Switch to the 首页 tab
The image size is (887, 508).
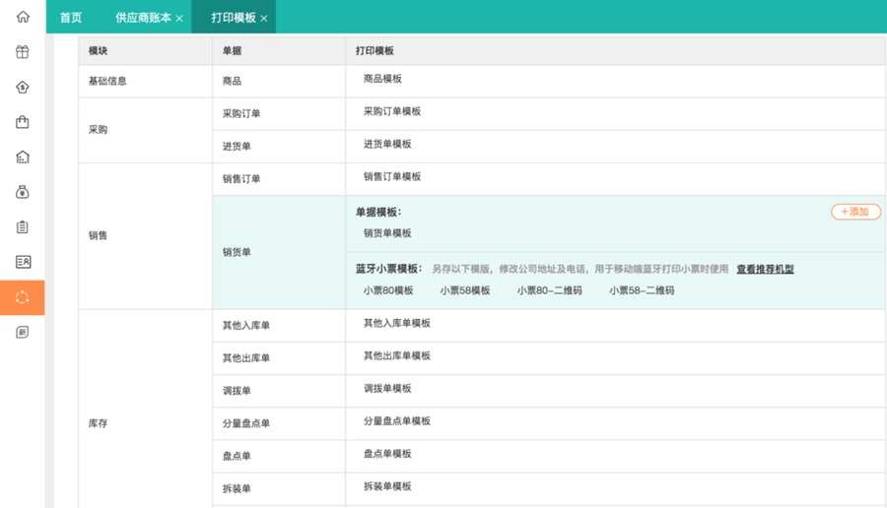pos(71,18)
